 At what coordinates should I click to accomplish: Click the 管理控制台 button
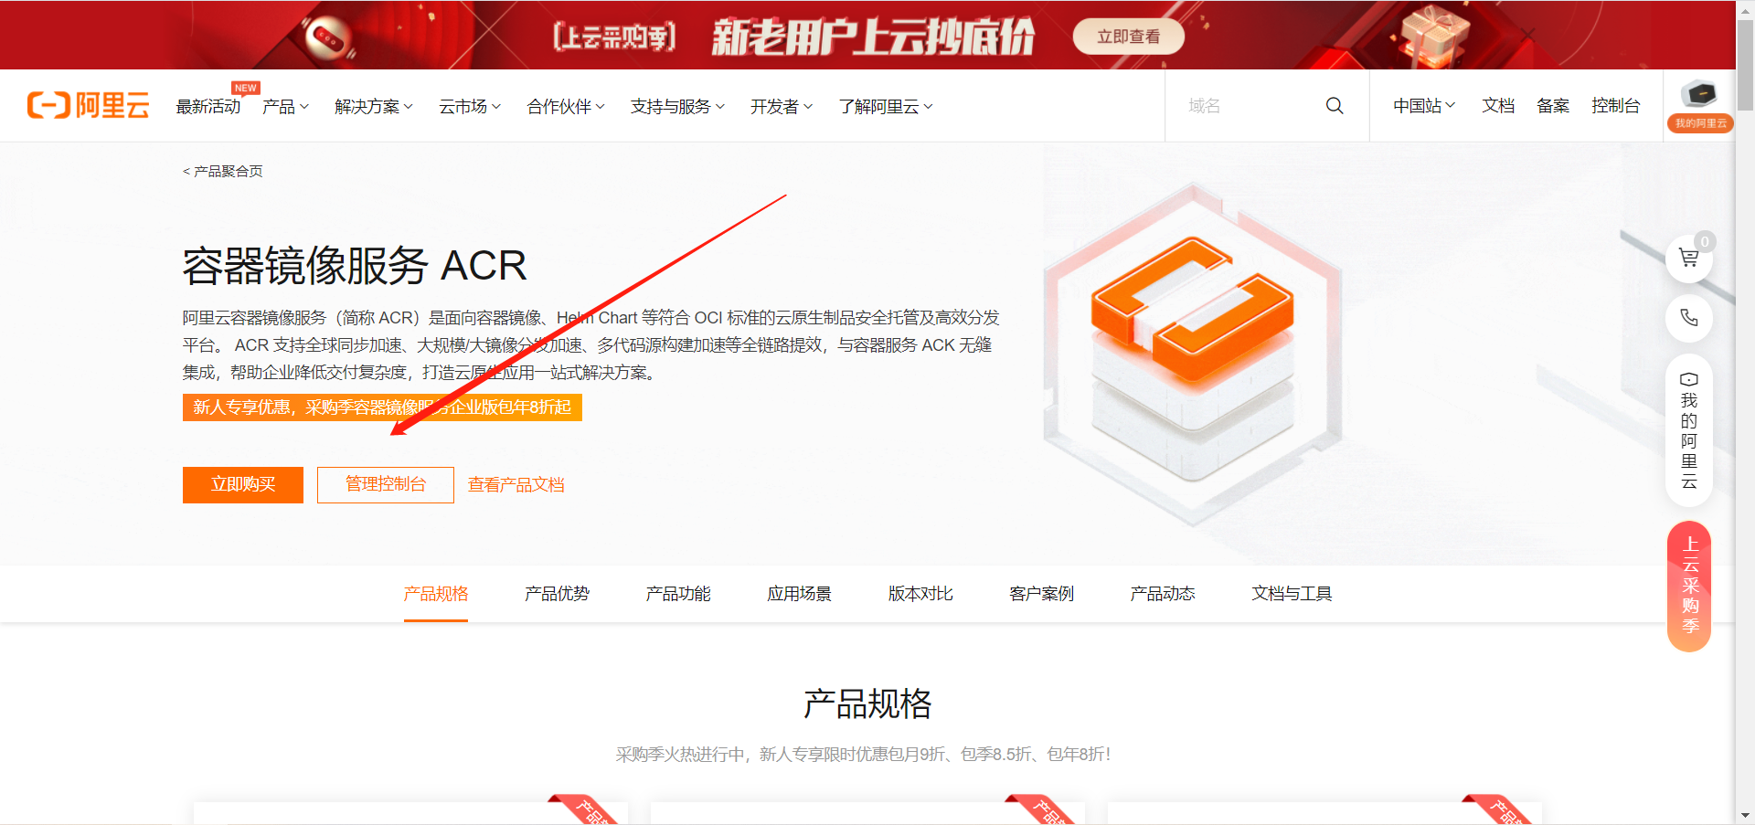pyautogui.click(x=386, y=485)
